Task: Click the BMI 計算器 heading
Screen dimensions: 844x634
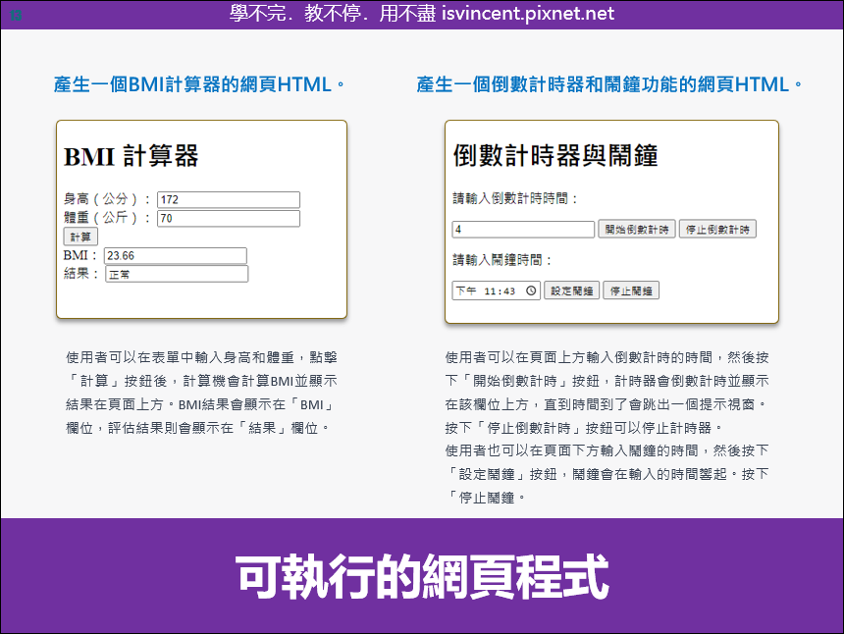Action: point(131,156)
